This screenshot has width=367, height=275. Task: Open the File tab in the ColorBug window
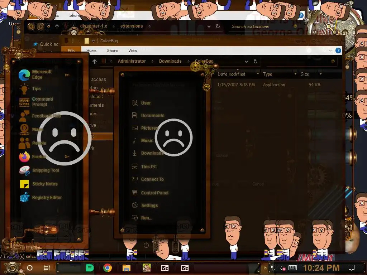[x=71, y=50]
